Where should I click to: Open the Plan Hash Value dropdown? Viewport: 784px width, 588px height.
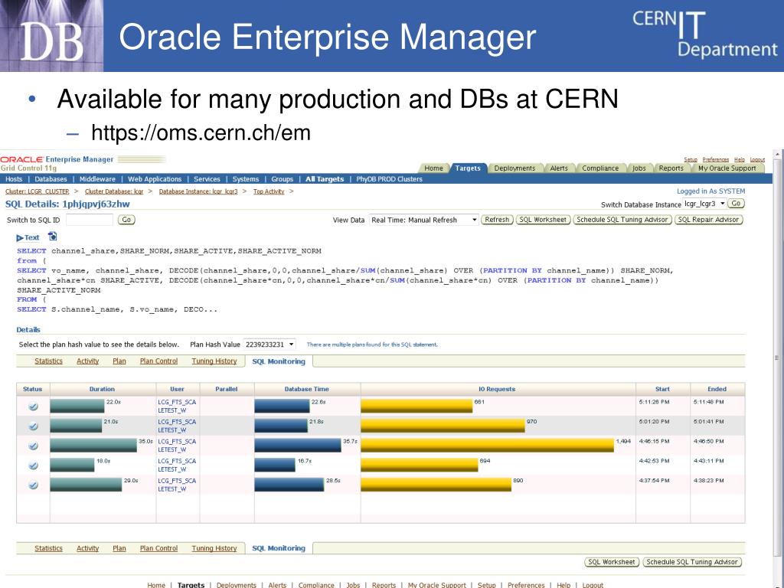[269, 345]
